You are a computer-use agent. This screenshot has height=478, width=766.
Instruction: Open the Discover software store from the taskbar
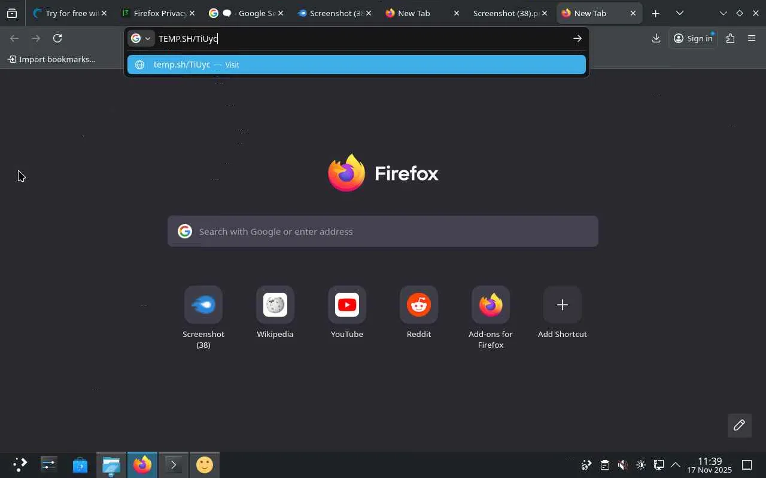80,465
